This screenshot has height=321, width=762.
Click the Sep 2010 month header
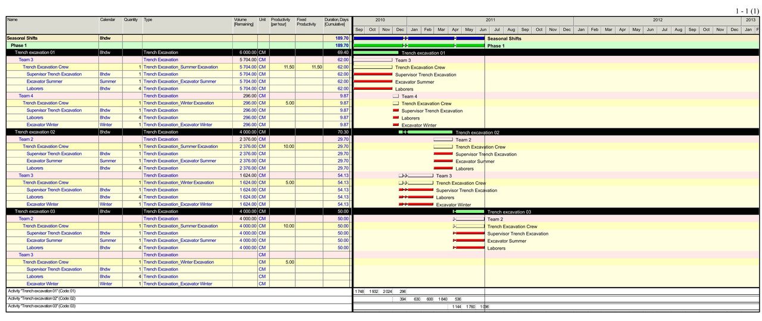tap(359, 30)
